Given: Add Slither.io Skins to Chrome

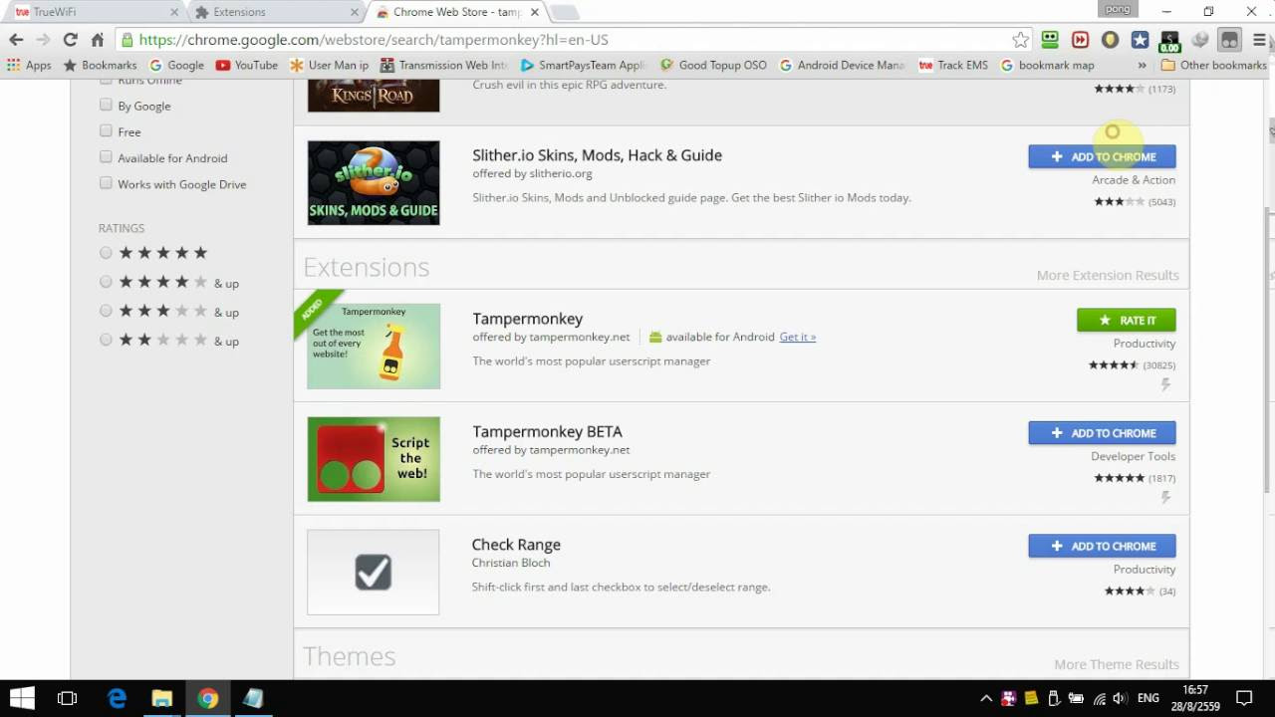Looking at the screenshot, I should pos(1102,156).
